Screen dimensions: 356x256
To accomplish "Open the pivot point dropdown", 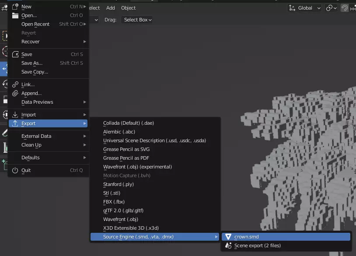I will (332, 8).
